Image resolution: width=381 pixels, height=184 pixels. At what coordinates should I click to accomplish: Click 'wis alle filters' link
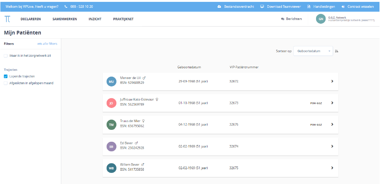click(47, 44)
